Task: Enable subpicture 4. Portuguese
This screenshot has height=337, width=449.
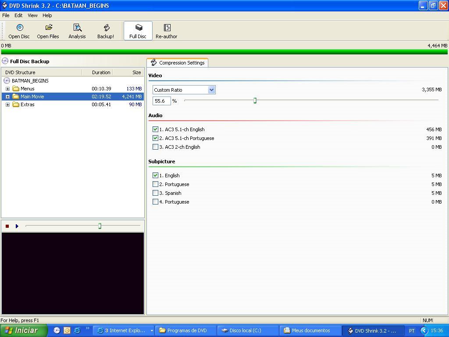Action: point(155,202)
